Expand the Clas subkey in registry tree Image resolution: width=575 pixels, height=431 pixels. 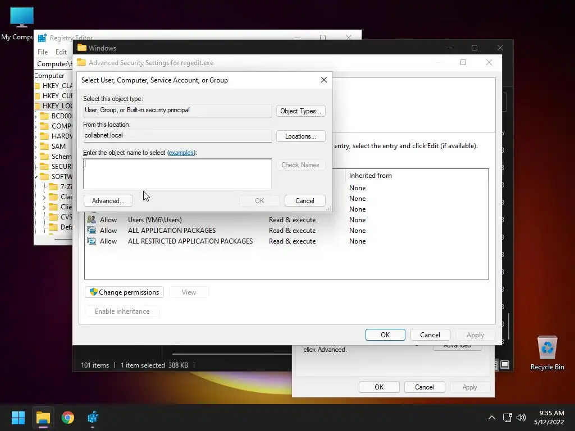tap(44, 197)
